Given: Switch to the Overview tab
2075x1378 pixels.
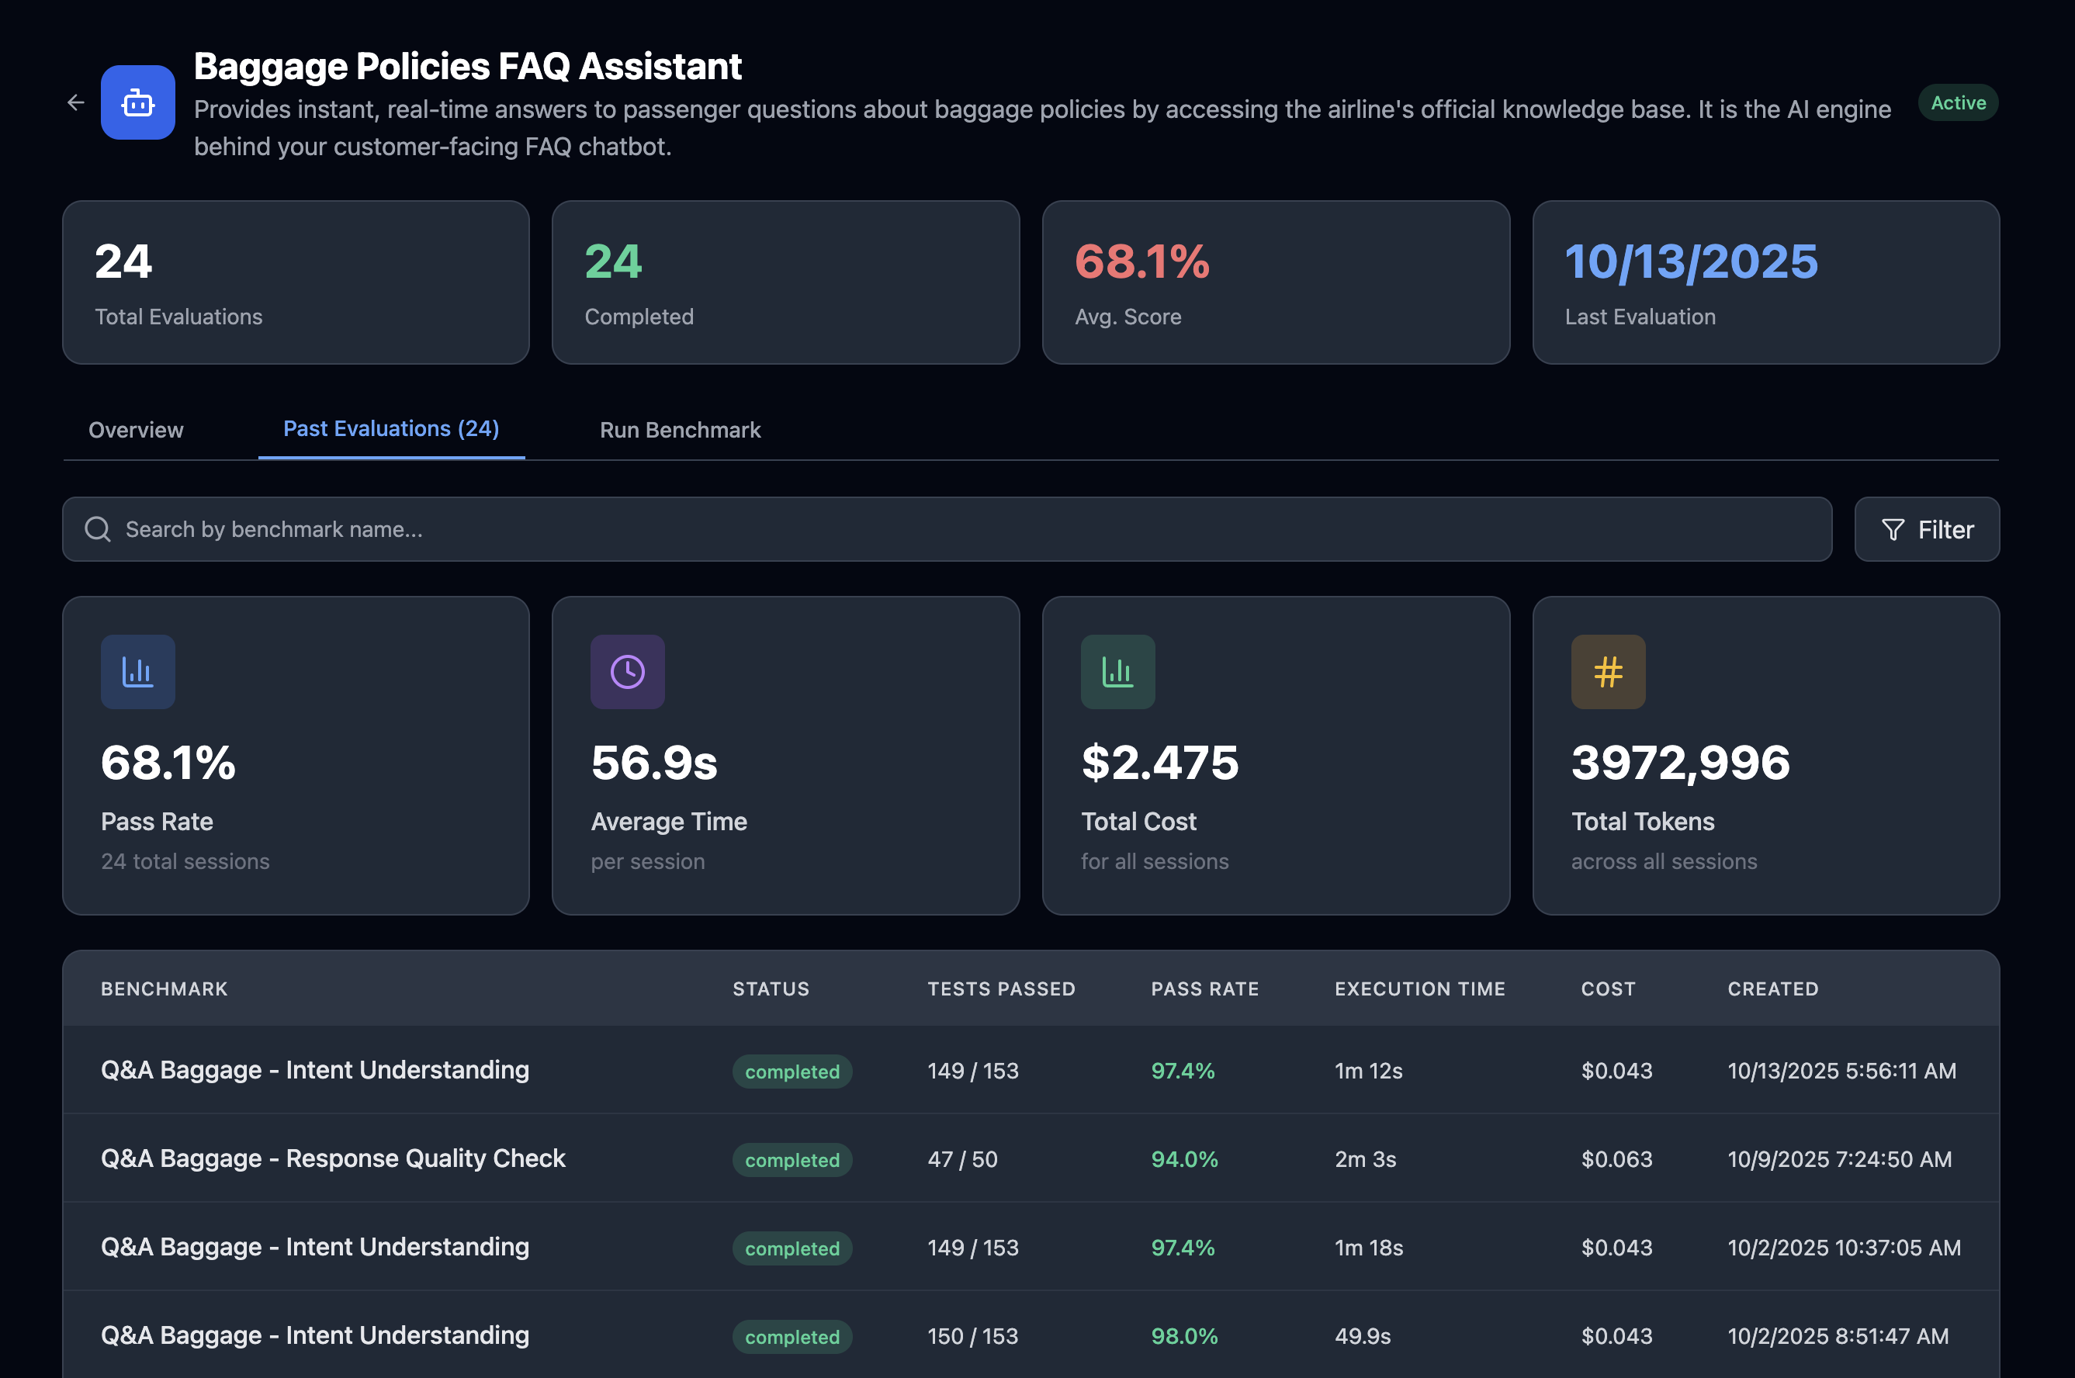Looking at the screenshot, I should pyautogui.click(x=137, y=430).
